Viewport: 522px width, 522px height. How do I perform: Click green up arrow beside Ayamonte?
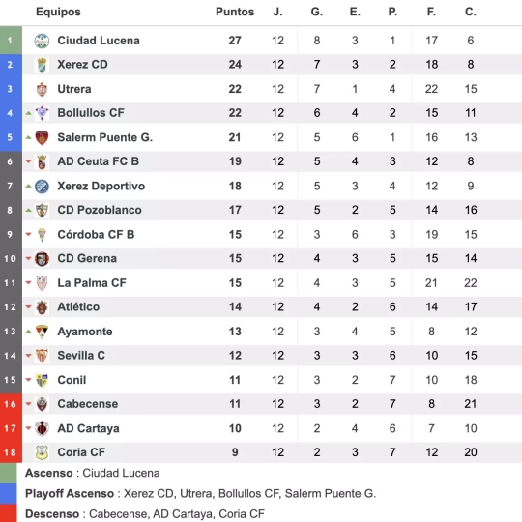point(29,332)
